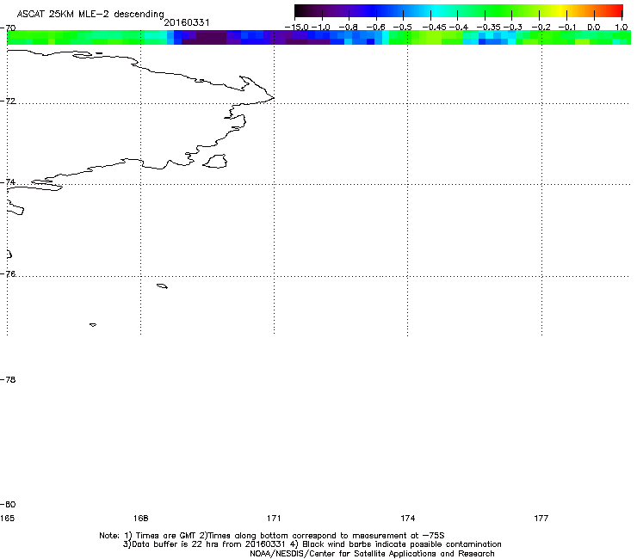
Task: Click the -15.0 colorbar tick label
Action: click(x=297, y=28)
